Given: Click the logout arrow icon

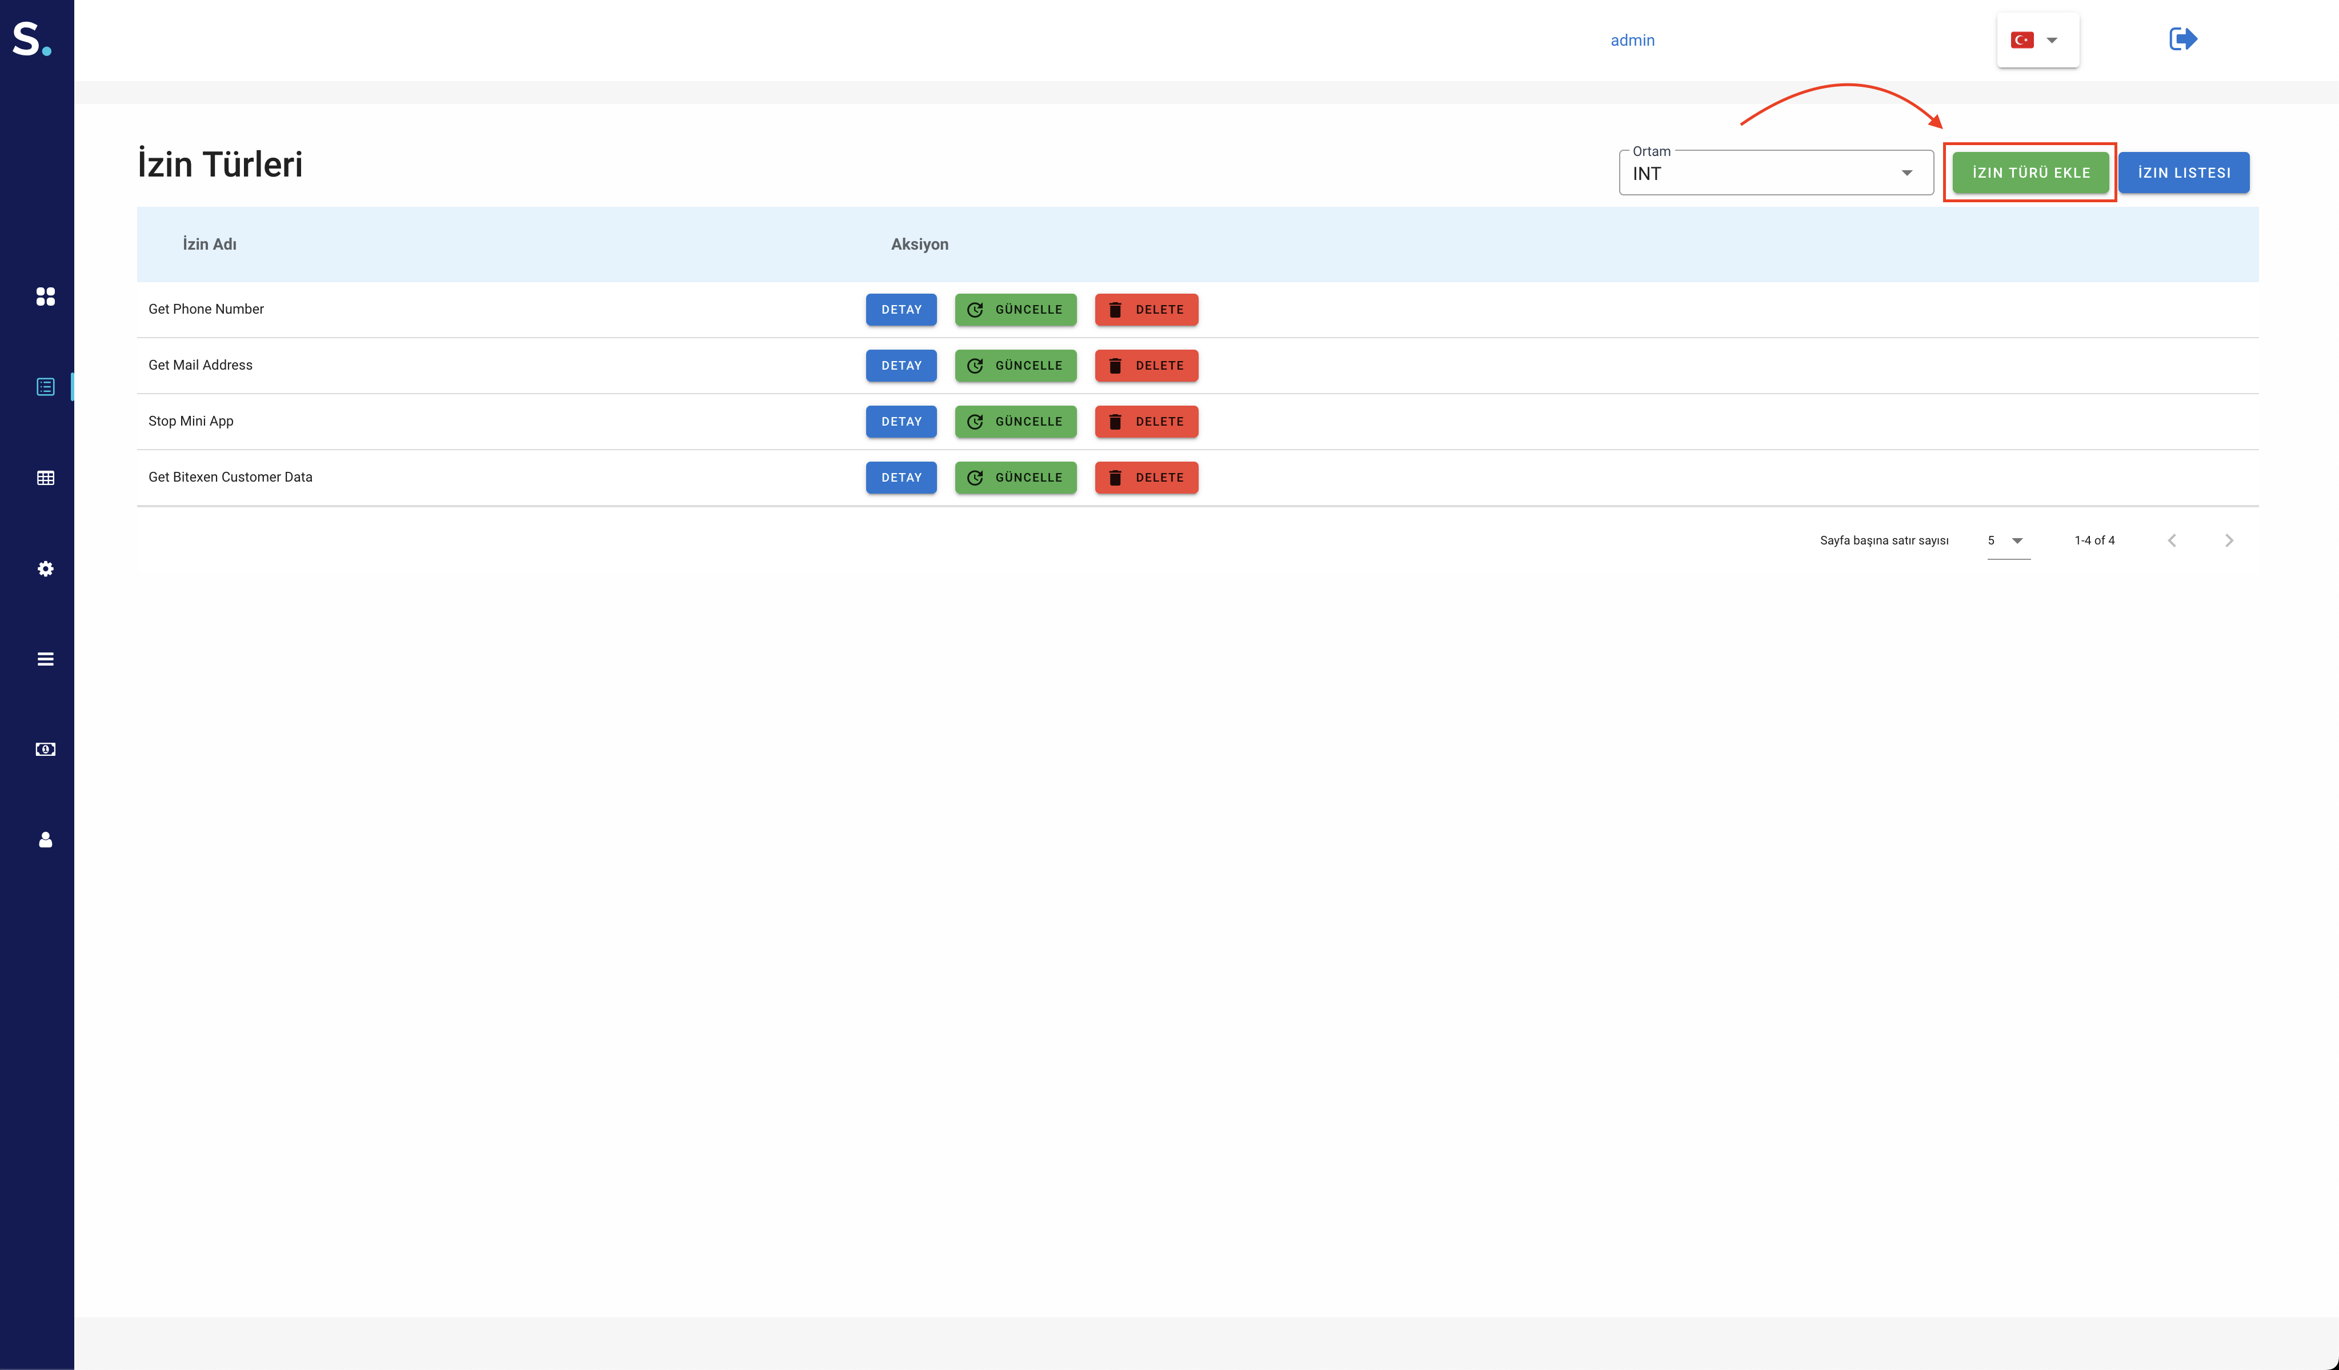Looking at the screenshot, I should (x=2182, y=39).
